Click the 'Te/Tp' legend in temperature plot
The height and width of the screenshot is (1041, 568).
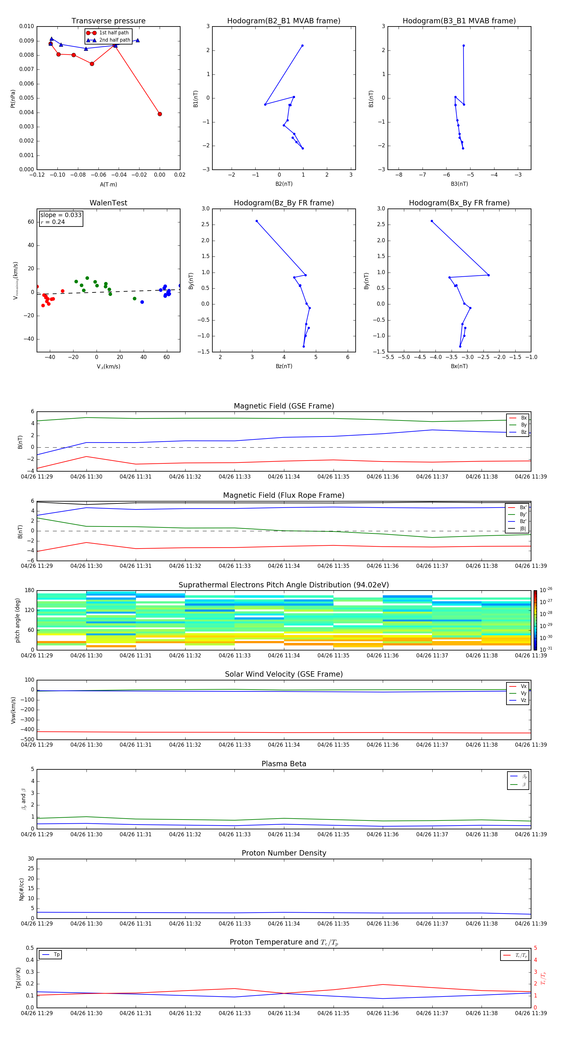pos(515,955)
